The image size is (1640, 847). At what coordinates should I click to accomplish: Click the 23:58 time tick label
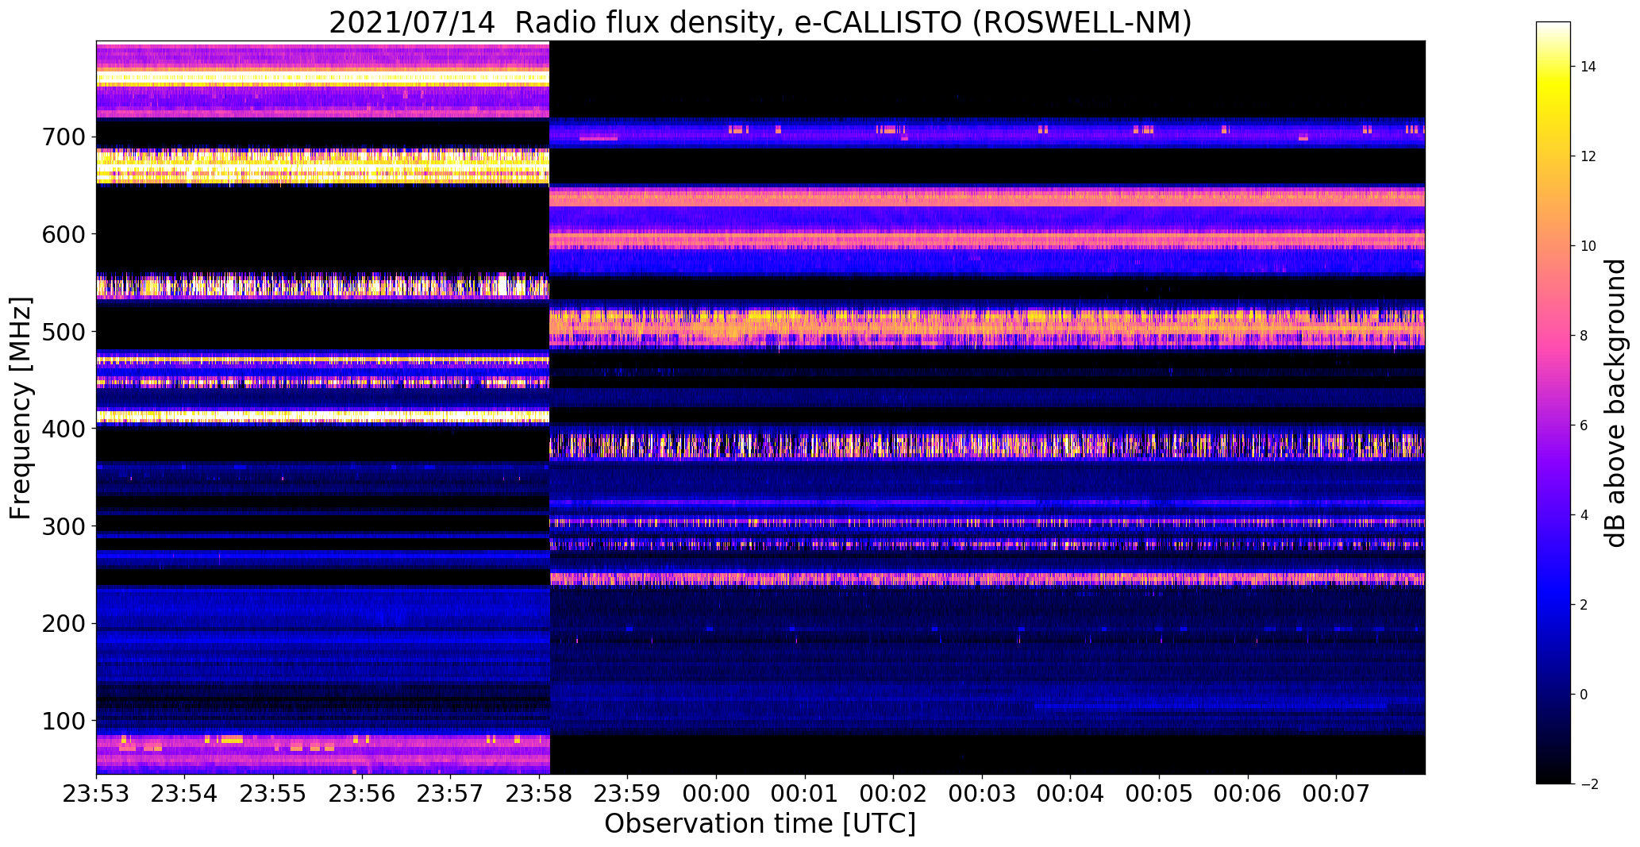540,793
